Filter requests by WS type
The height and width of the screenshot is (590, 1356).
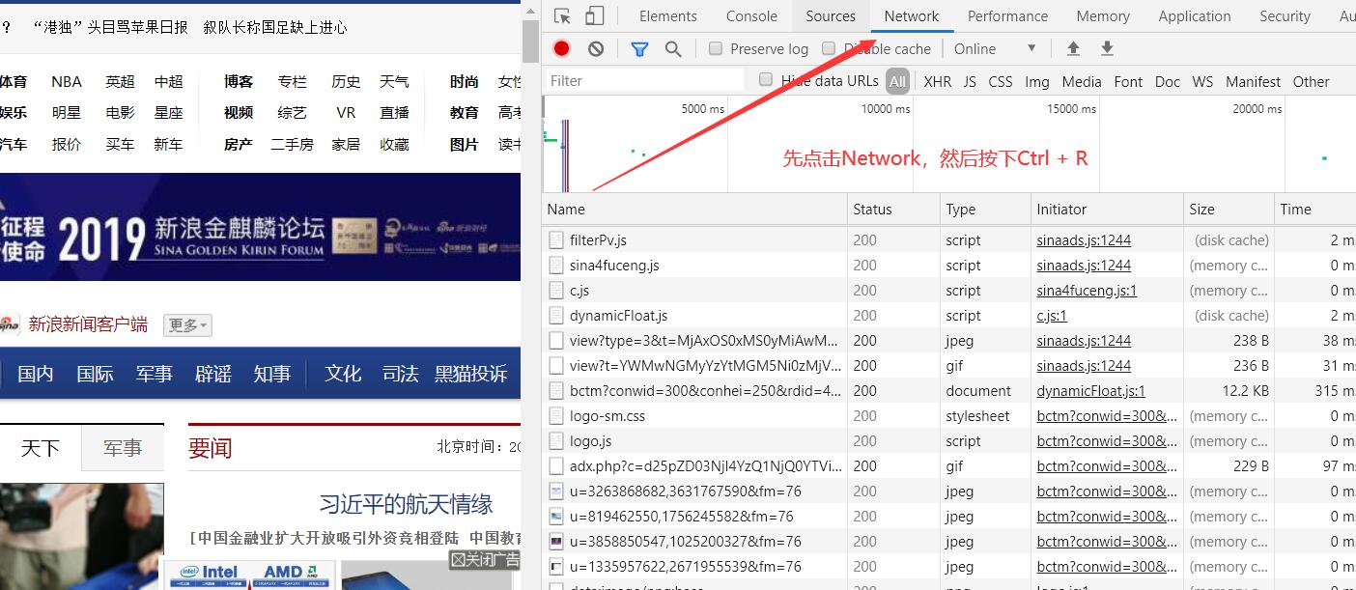click(x=1202, y=81)
